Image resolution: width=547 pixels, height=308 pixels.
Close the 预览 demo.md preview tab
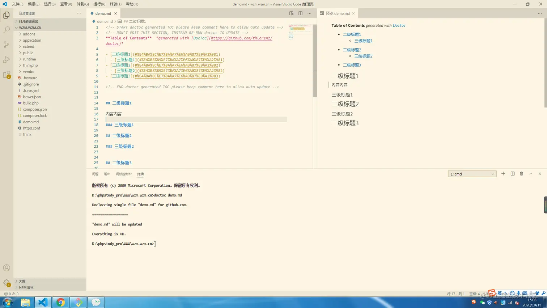353,13
